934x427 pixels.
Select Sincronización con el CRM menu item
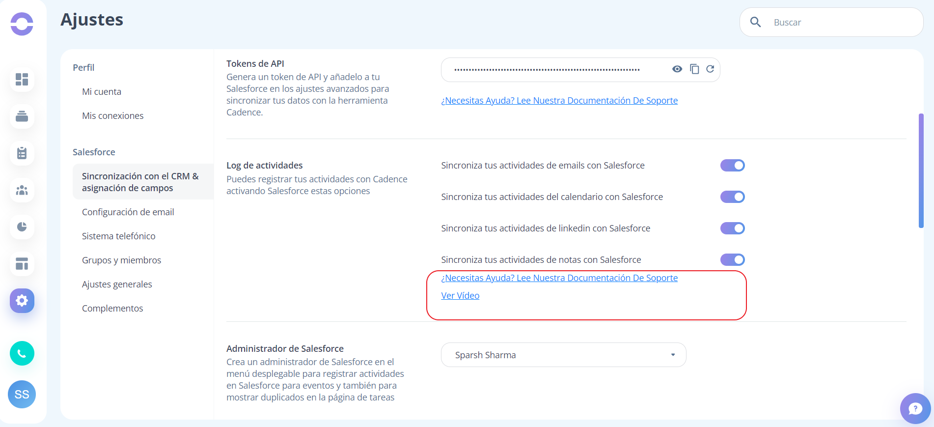143,182
